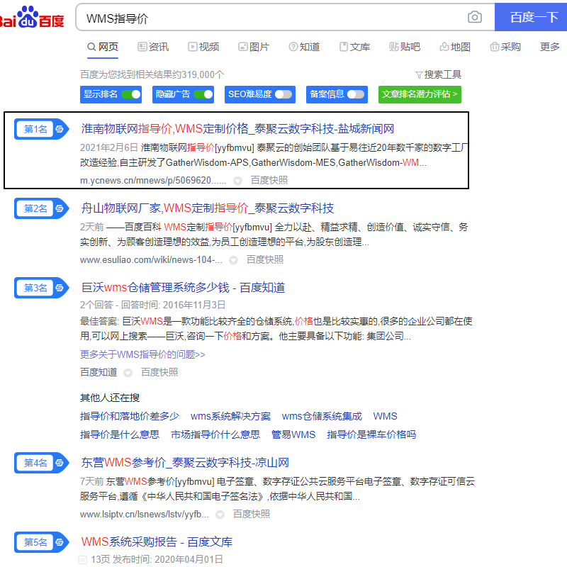The height and width of the screenshot is (567, 567).
Task: Click the www.lsiptv.cn result URL
Action: 145,515
